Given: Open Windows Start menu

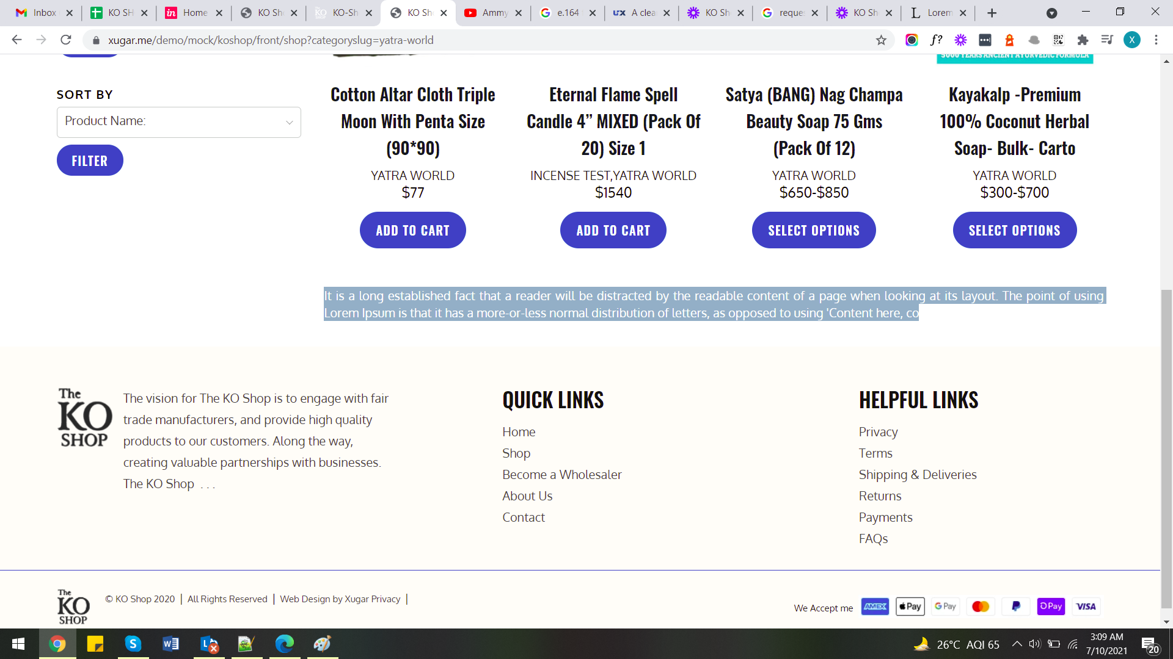Looking at the screenshot, I should (18, 644).
